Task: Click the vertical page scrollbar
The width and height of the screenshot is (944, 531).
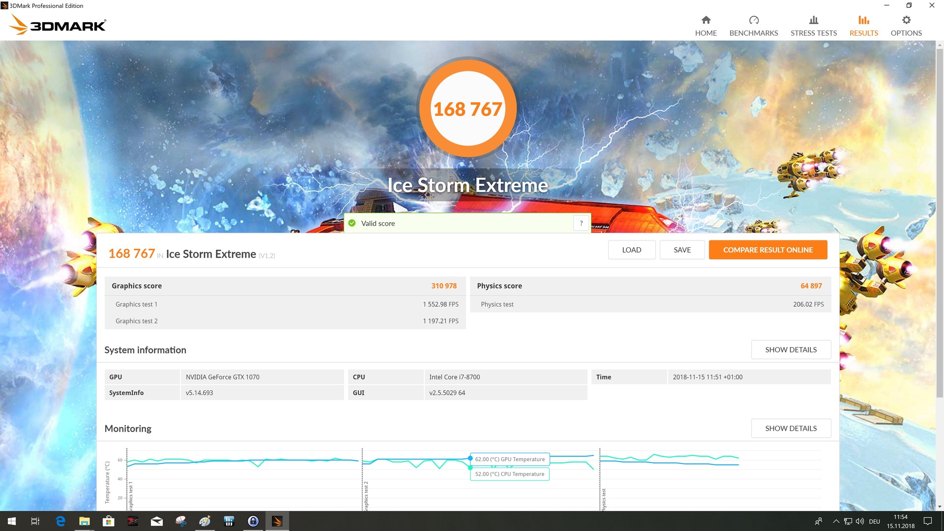Action: click(940, 221)
